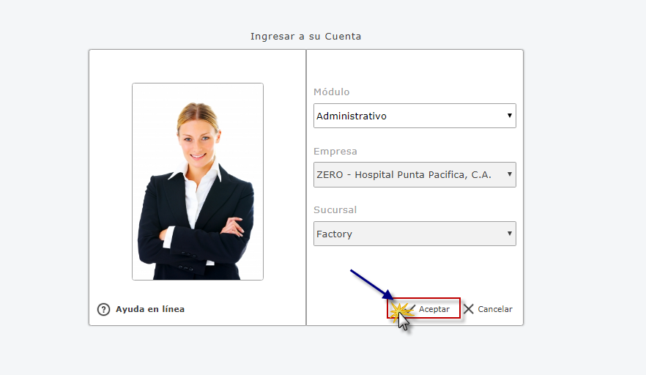Click the vertical divider between panels
Viewport: 646px width, 375px height.
(306, 187)
